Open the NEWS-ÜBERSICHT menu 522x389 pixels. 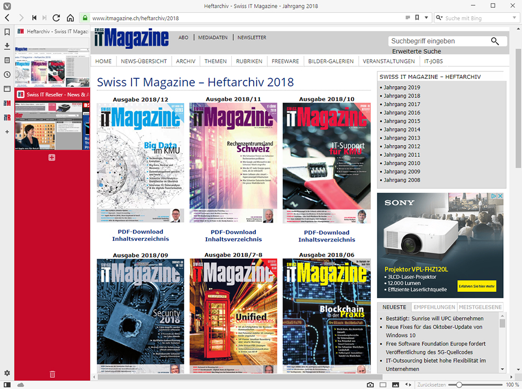[x=144, y=61]
